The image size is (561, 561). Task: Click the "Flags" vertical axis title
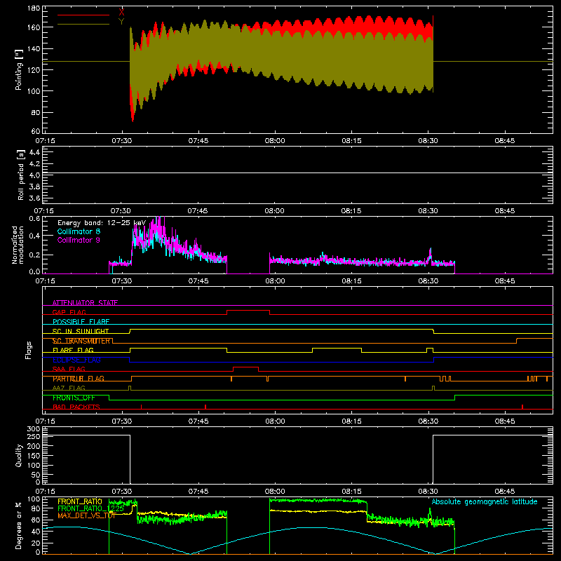coord(28,350)
